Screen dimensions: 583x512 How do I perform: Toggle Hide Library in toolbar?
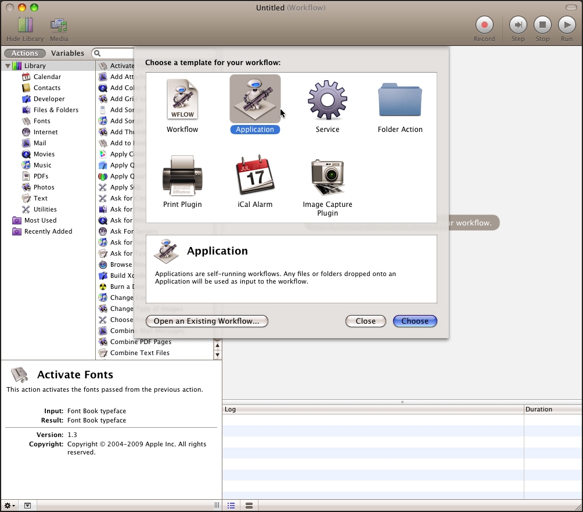pyautogui.click(x=25, y=25)
